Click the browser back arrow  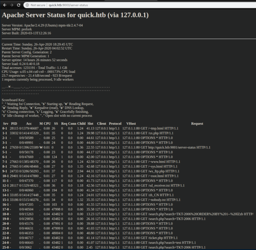(x=5, y=5)
